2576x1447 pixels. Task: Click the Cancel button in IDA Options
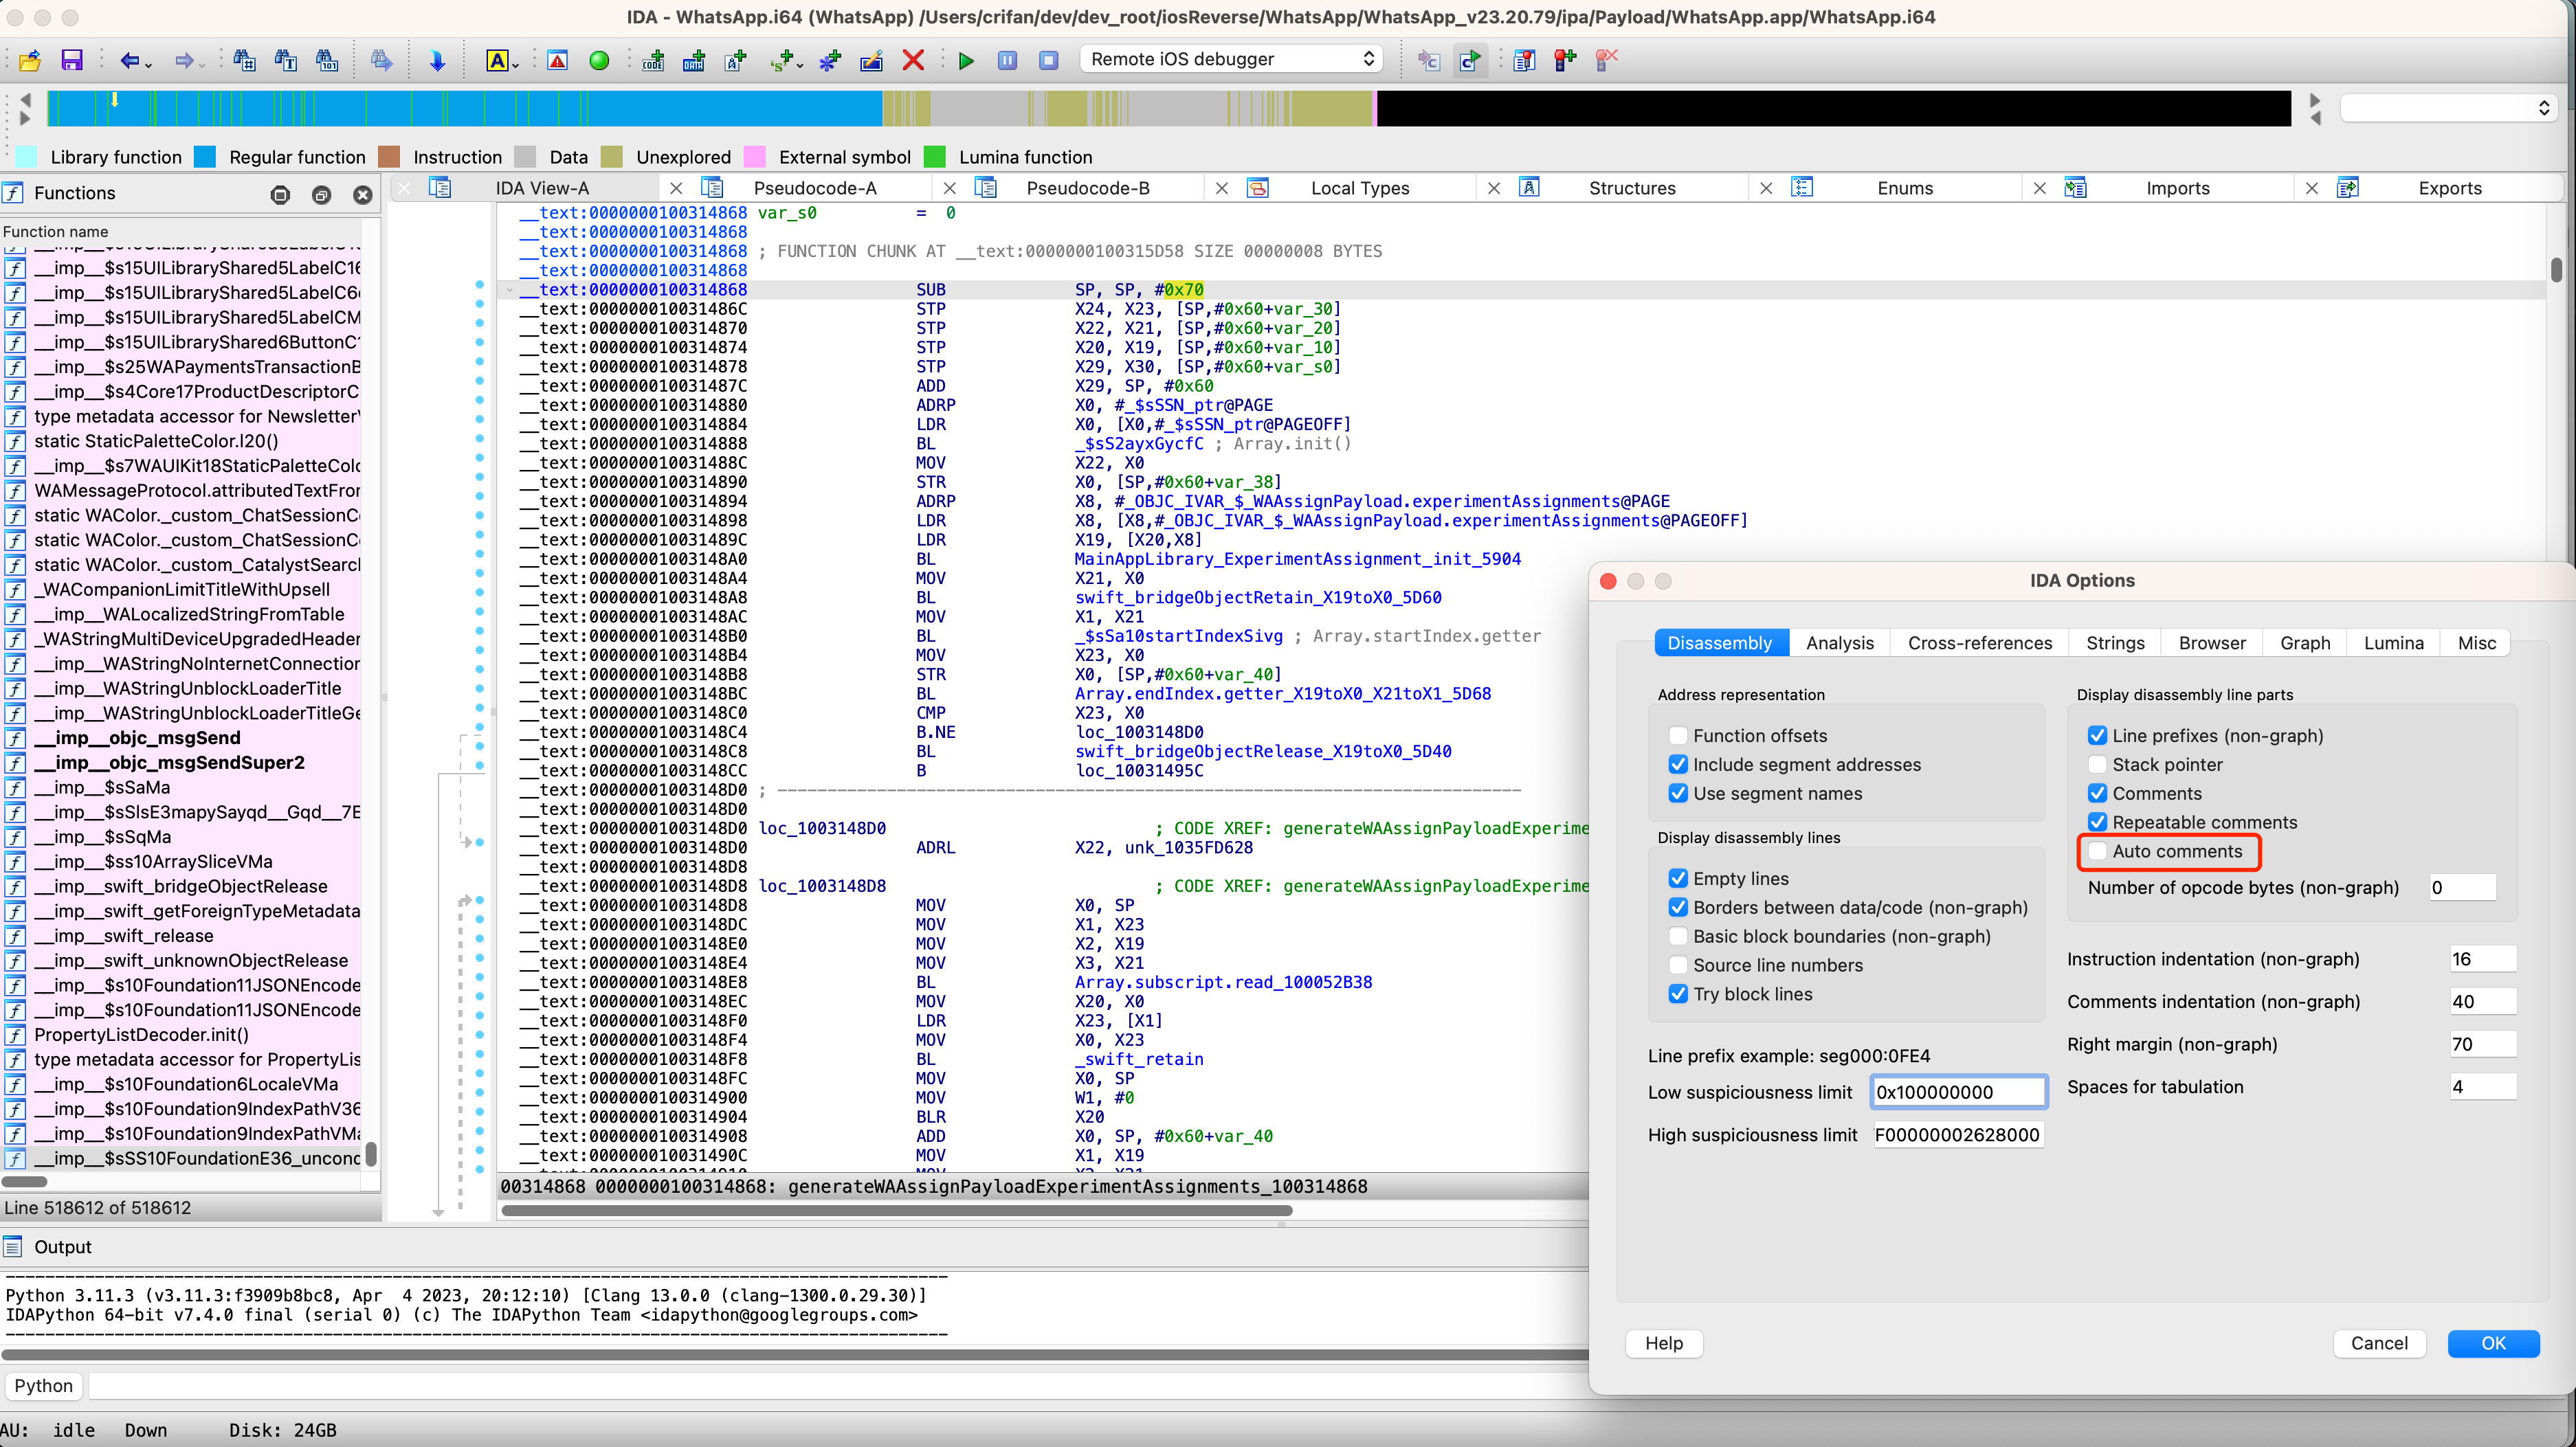coord(2378,1343)
